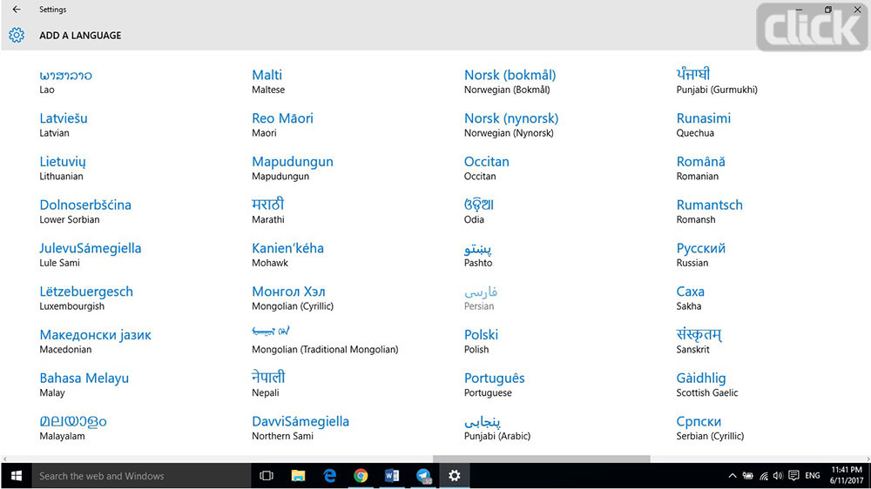Launch File Explorer from the taskbar
Screen dimensions: 871x489
[x=298, y=476]
